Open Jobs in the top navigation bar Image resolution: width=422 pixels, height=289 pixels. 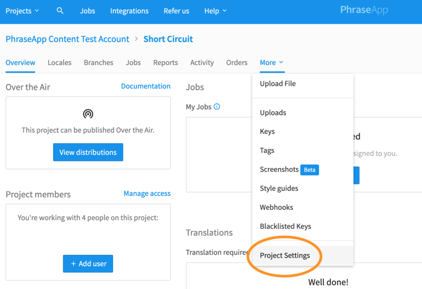coord(87,11)
